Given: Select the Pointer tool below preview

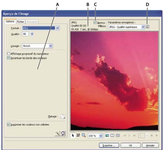Looking at the screenshot, I should click(x=73, y=135).
